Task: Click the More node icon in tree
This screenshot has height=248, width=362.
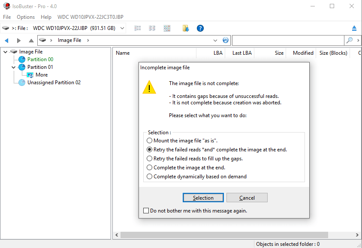Action: coord(30,75)
